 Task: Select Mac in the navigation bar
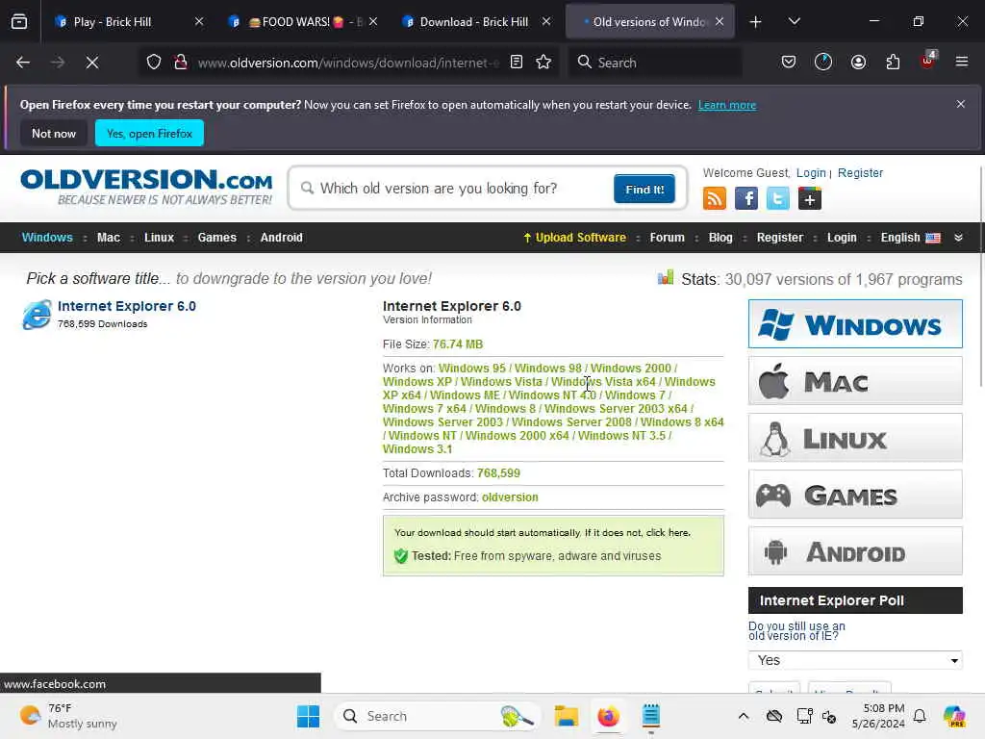109,238
